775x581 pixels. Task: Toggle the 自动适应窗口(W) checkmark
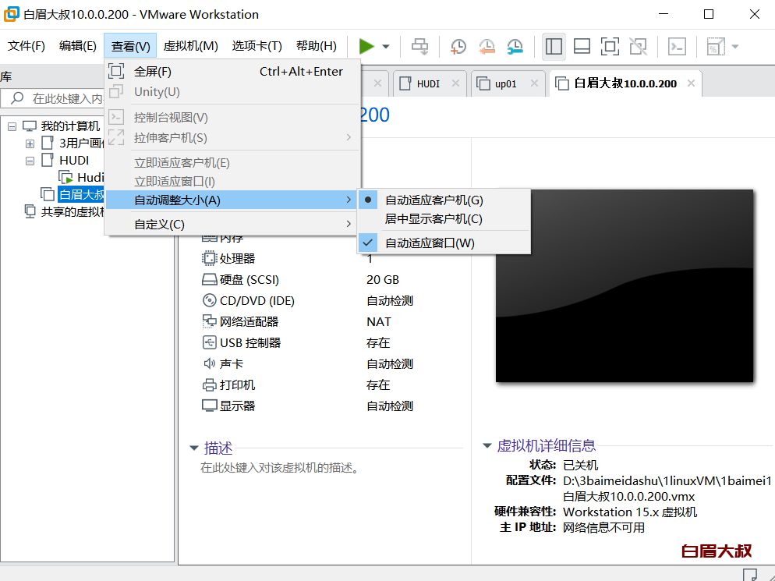[x=444, y=243]
